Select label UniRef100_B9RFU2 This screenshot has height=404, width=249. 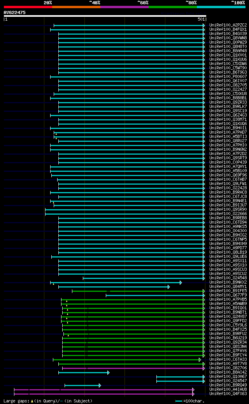coord(228,333)
